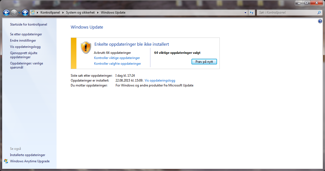Select the Kontrollpanel breadcrumb

point(50,13)
